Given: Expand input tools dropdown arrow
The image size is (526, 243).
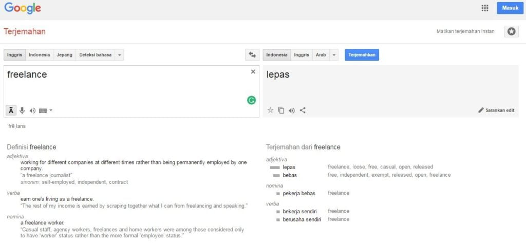Looking at the screenshot, I should [x=51, y=110].
